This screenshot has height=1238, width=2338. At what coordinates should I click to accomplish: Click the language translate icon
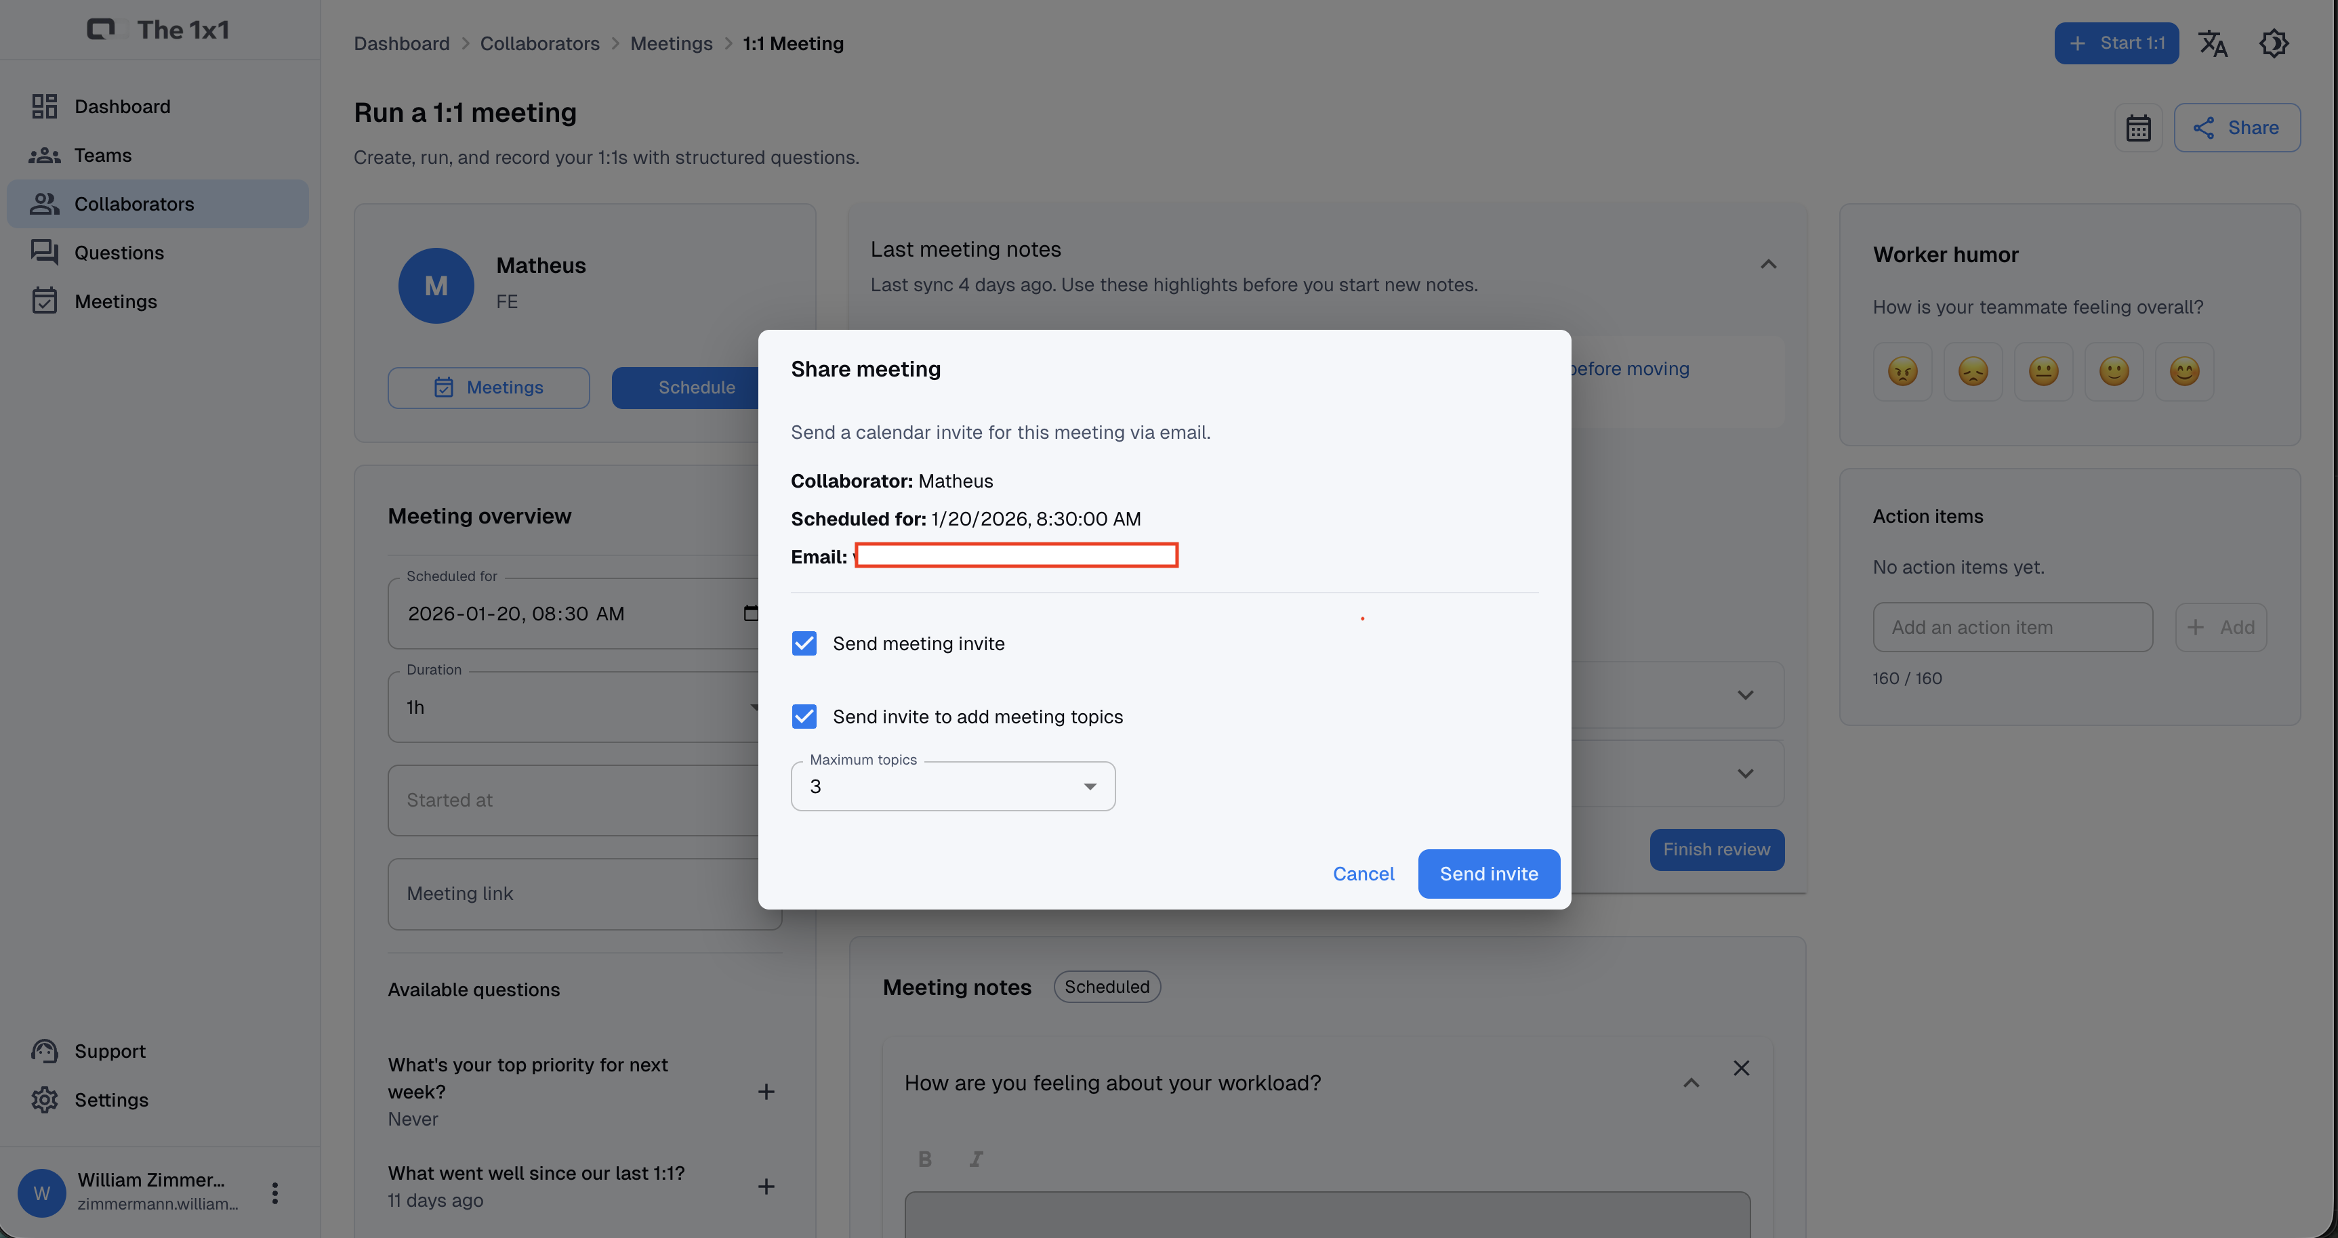[2212, 43]
